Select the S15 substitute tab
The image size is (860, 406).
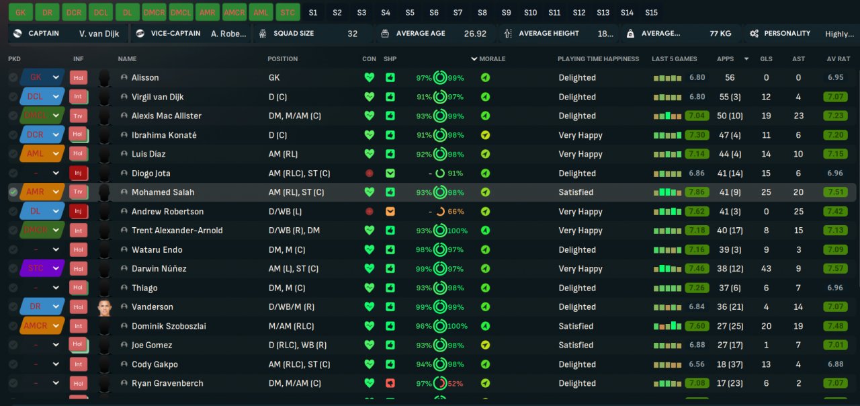click(651, 13)
